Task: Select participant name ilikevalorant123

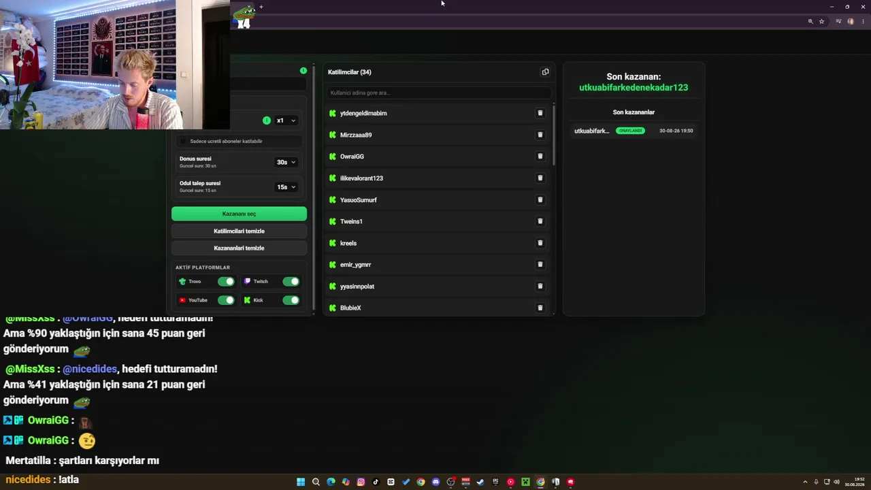Action: 361,178
